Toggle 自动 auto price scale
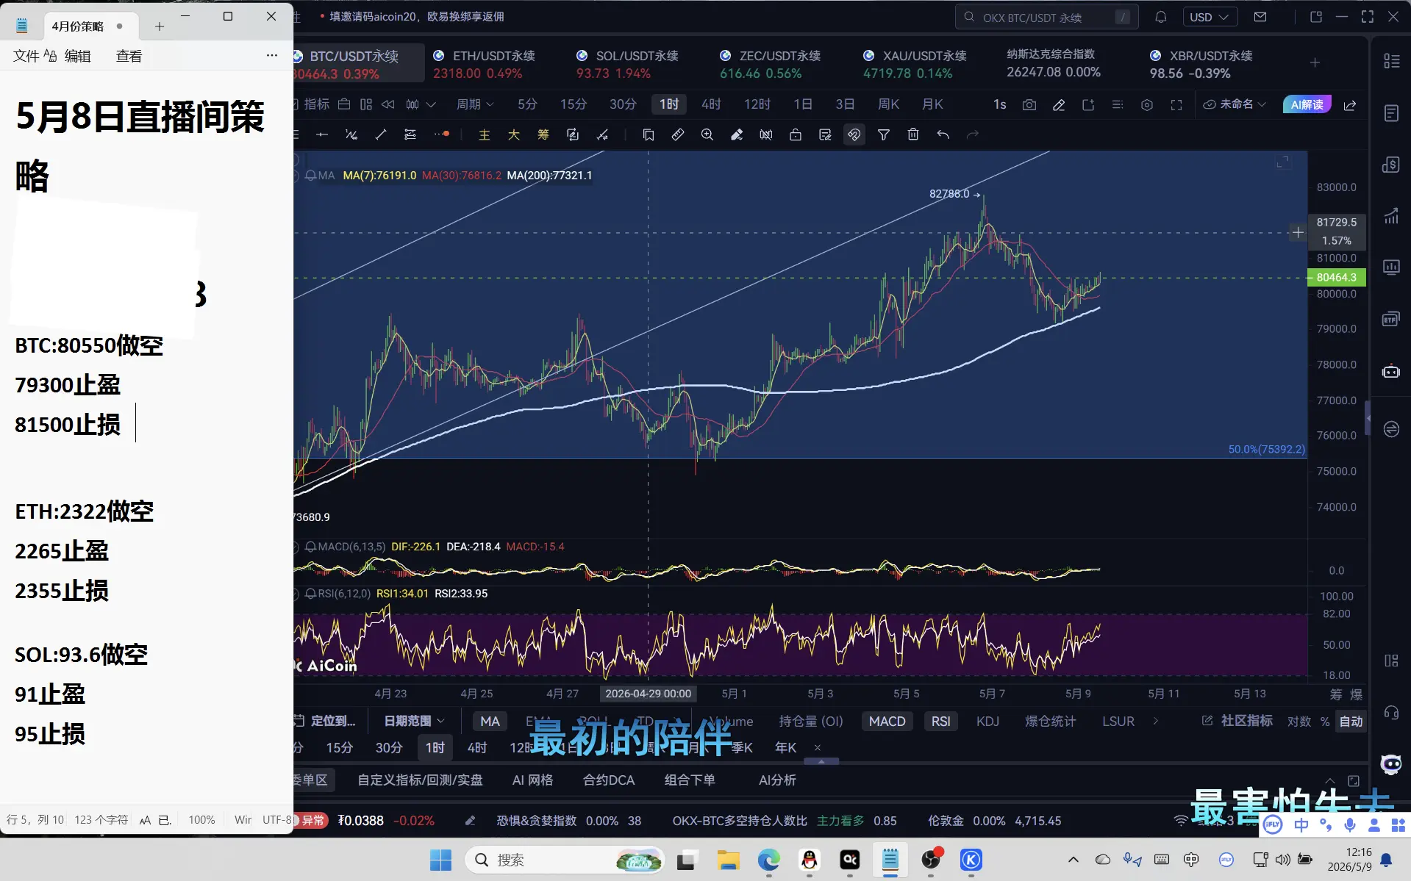The width and height of the screenshot is (1411, 881). (1351, 722)
